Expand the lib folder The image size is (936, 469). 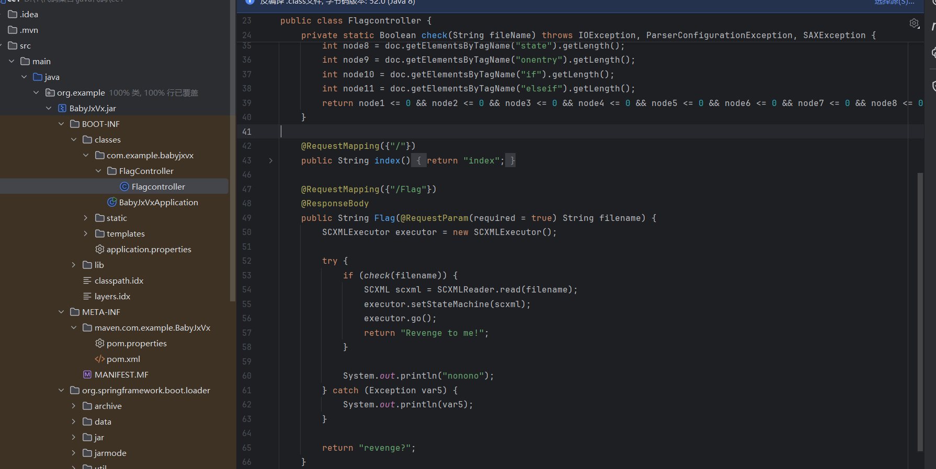tap(74, 265)
